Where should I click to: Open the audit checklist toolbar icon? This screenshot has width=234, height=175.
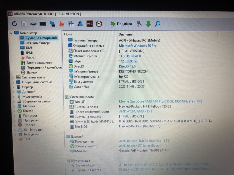(x=71, y=24)
